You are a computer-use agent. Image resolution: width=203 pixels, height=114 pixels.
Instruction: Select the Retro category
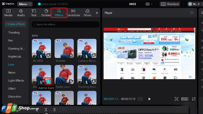pos(12,73)
